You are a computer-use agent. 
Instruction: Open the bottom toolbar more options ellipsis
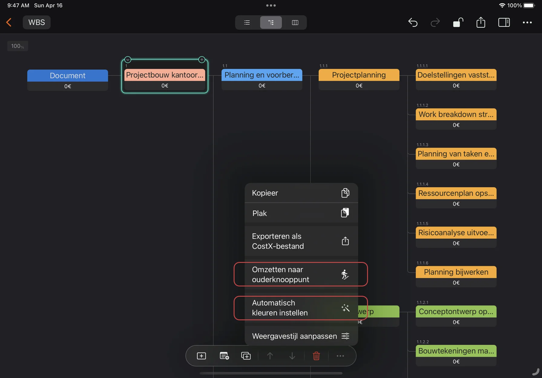340,356
